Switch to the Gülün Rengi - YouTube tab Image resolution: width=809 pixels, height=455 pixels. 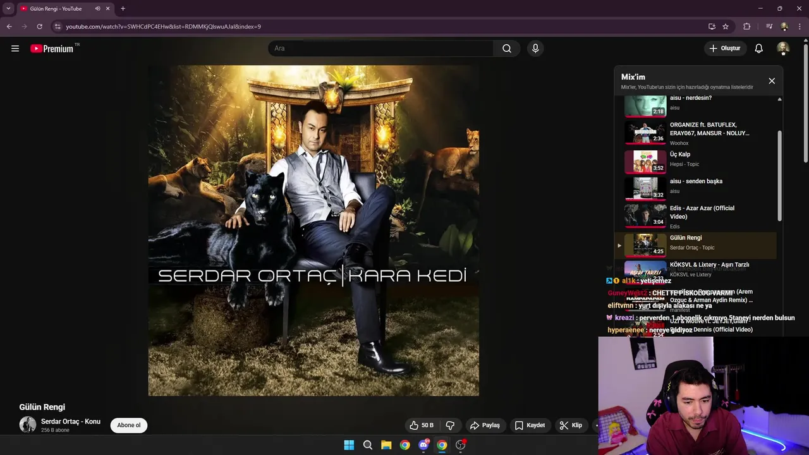click(64, 9)
